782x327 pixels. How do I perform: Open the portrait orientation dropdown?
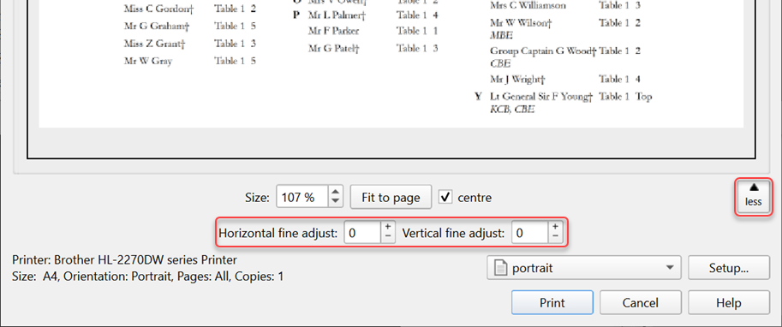tap(584, 268)
